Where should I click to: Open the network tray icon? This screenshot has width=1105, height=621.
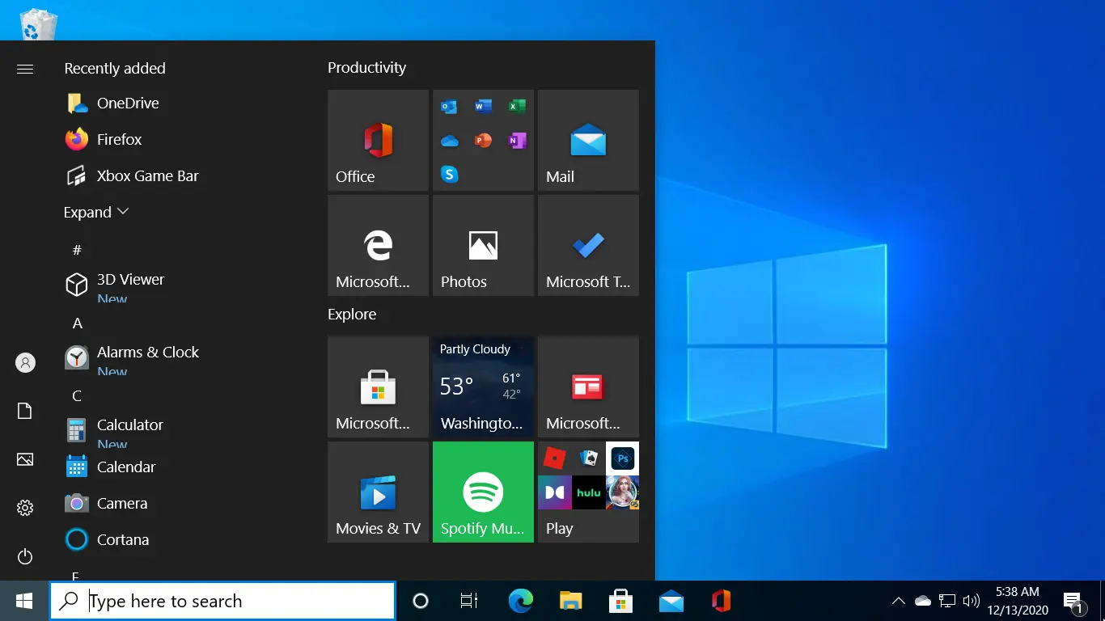[947, 601]
